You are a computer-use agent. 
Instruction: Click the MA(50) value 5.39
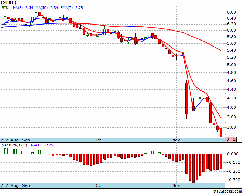(54, 7)
